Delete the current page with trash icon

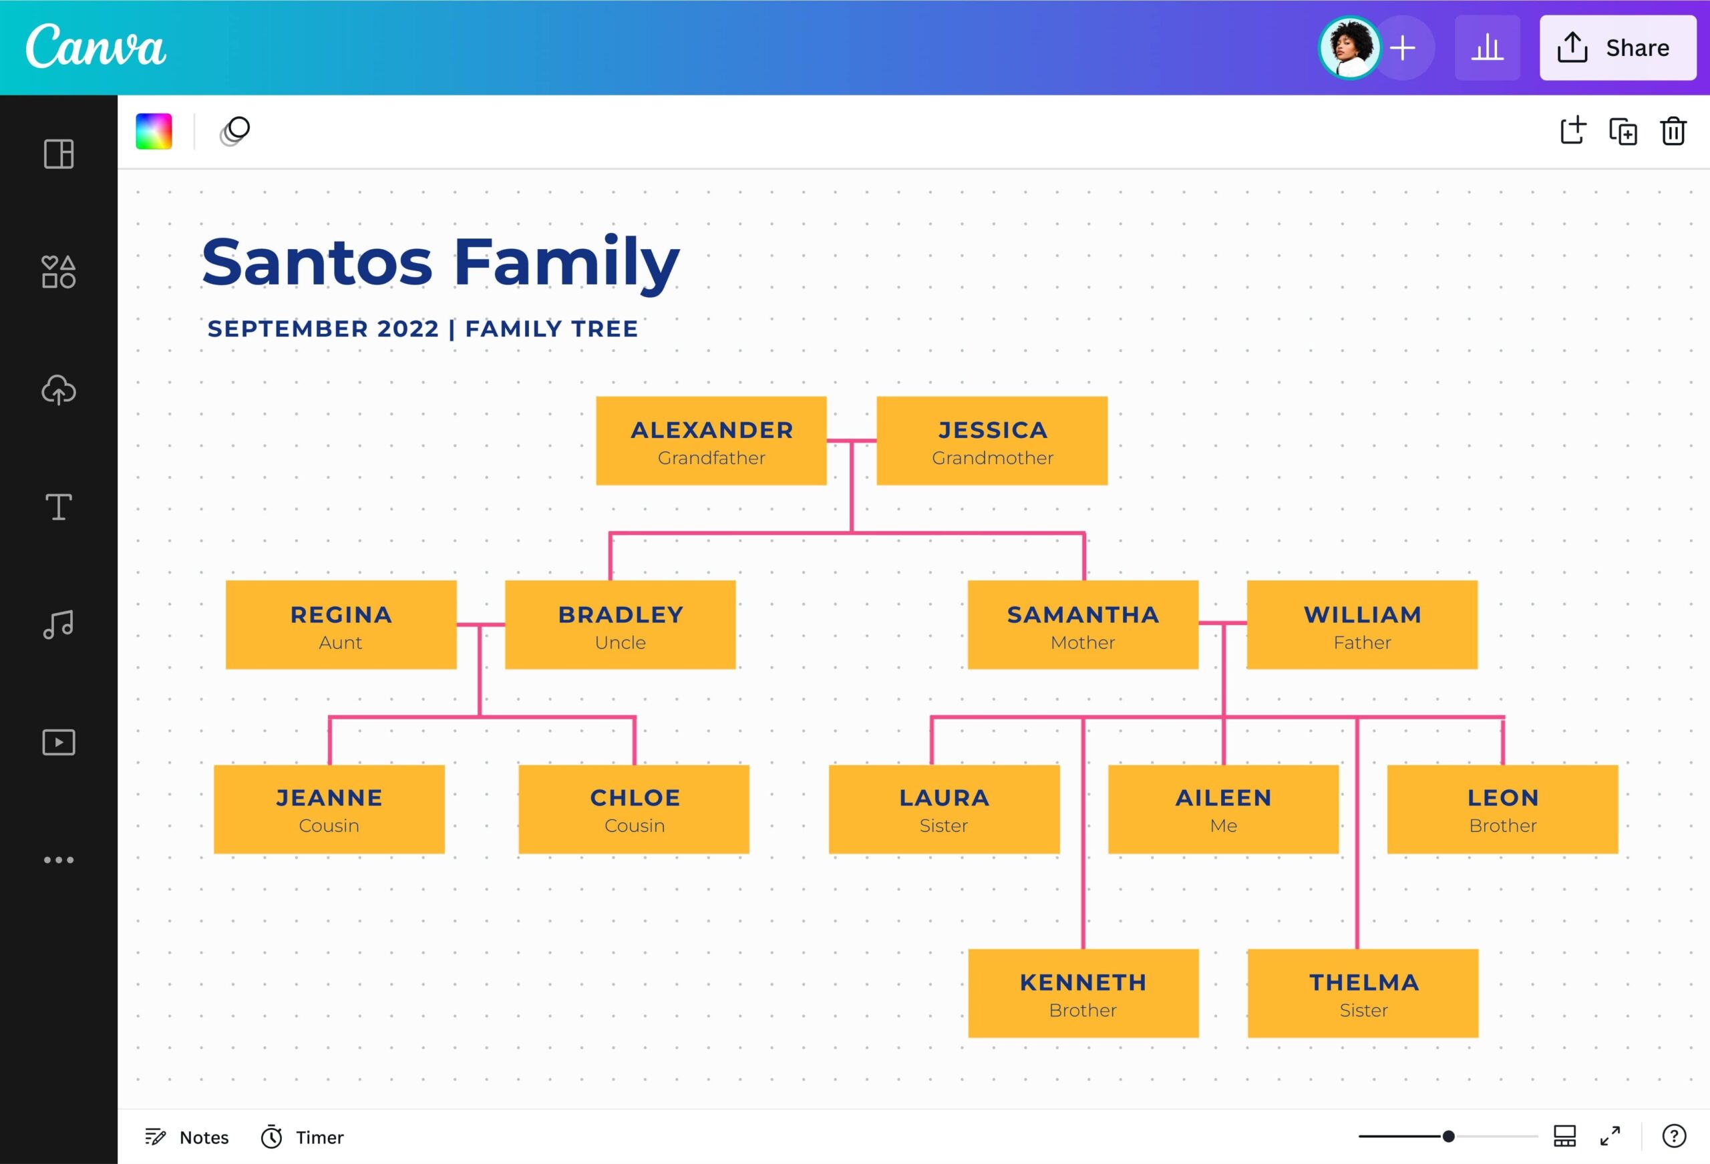point(1673,132)
